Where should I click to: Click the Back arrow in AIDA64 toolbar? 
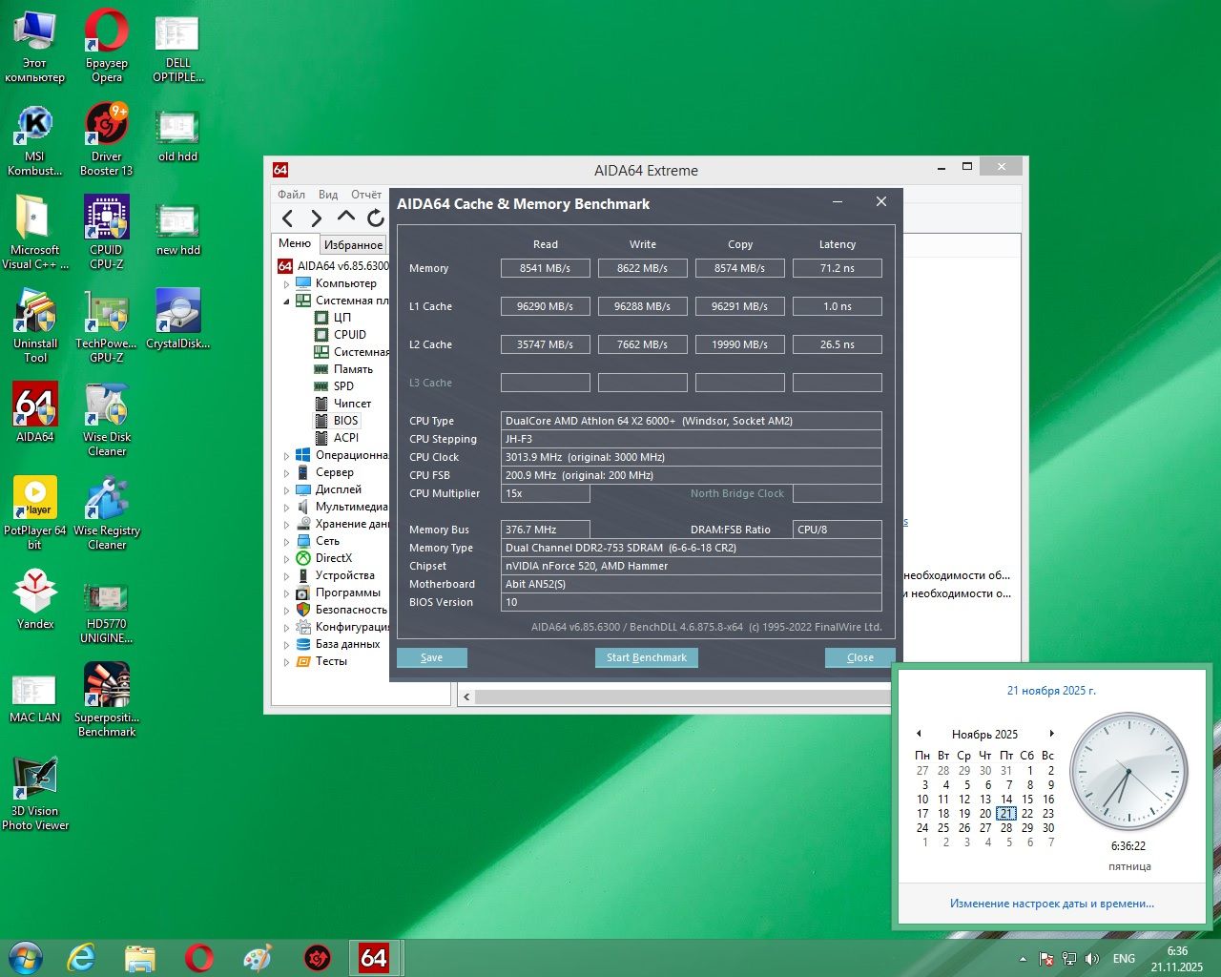tap(288, 218)
